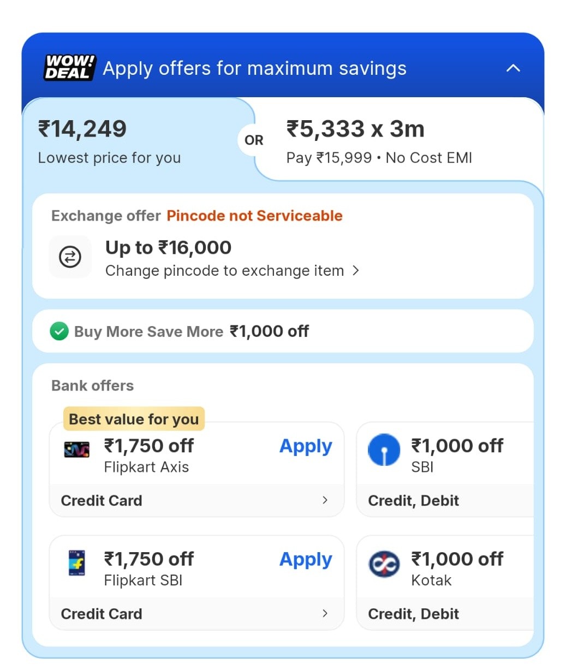
Task: Expand Flipkart SBI Credit Card details arrow
Action: pyautogui.click(x=325, y=613)
